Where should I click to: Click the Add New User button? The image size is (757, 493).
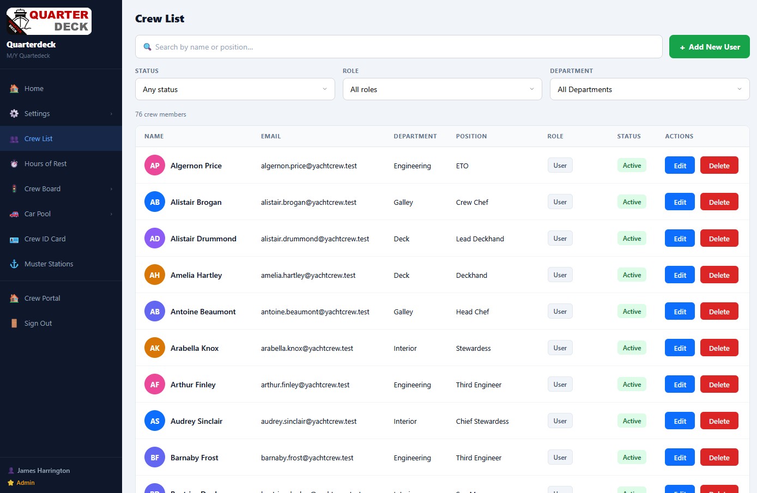(709, 47)
